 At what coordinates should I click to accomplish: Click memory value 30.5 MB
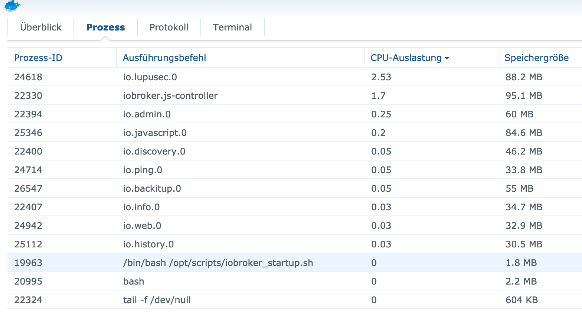coord(524,244)
